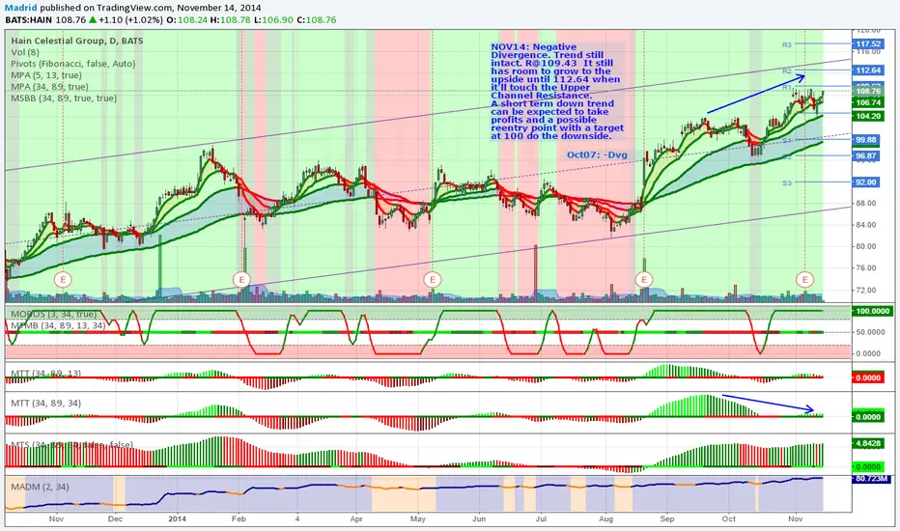Click the +1.10 (+1.02%) change value
This screenshot has height=531, width=900.
click(130, 20)
